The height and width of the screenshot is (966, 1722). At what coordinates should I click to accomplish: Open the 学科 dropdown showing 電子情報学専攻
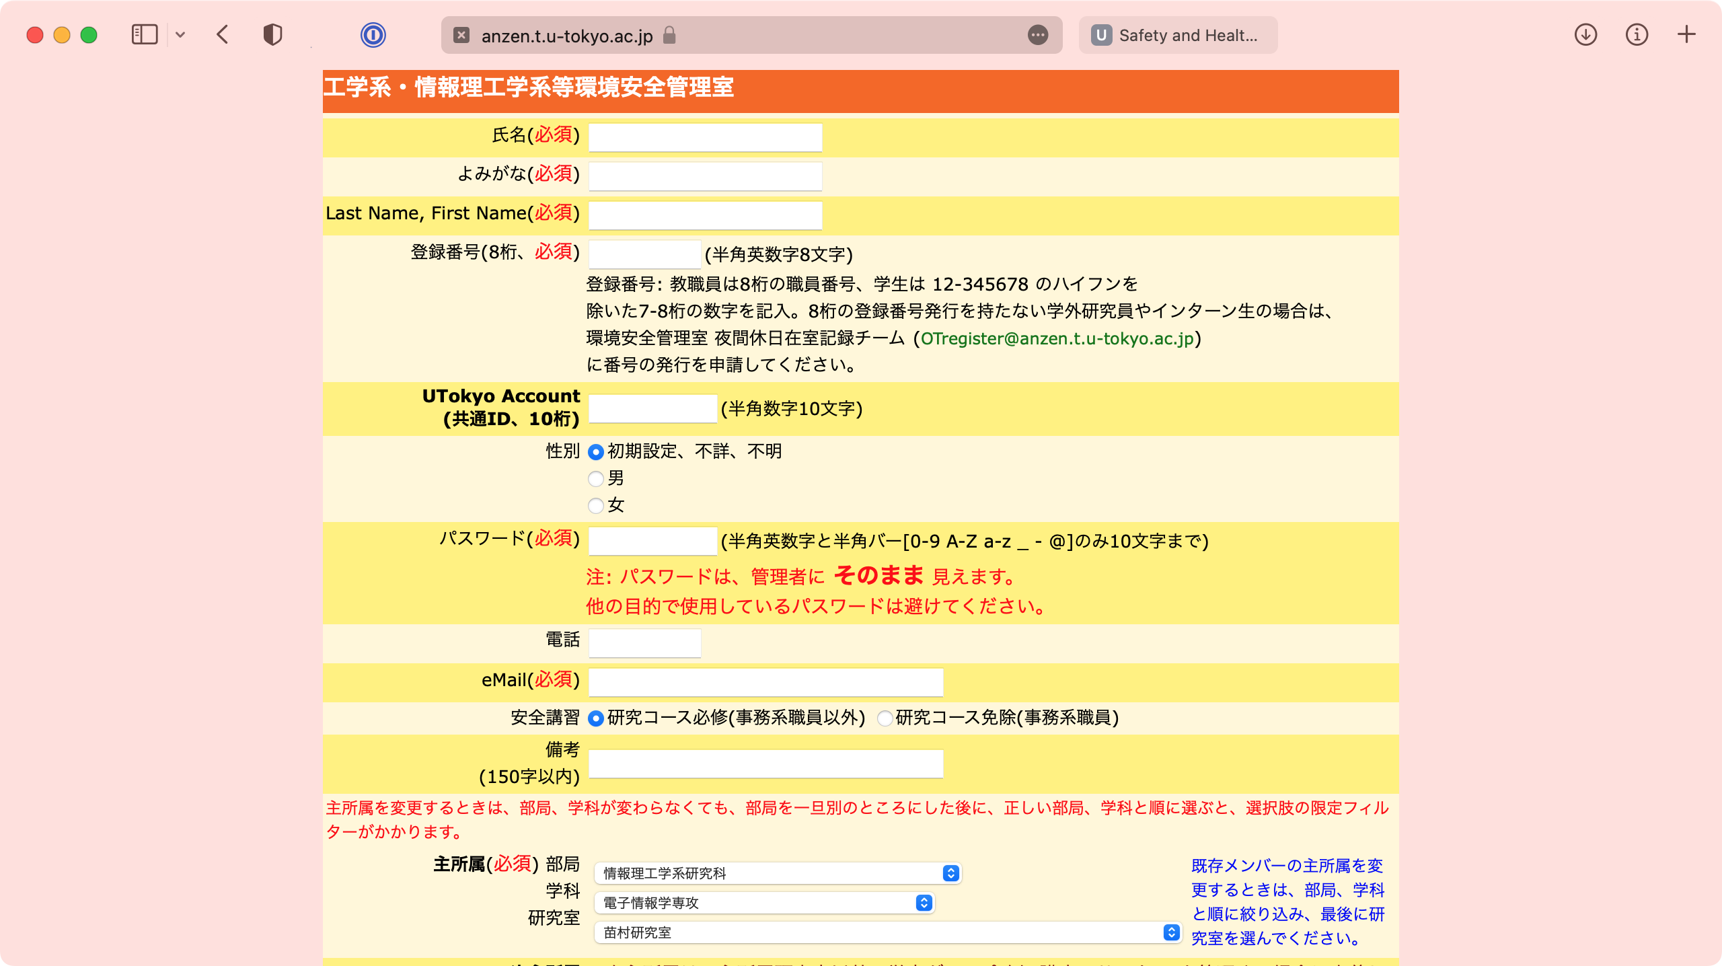(764, 903)
